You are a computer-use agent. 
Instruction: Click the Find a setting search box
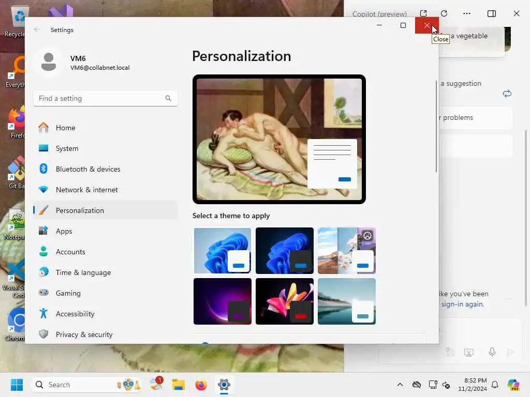coord(106,98)
